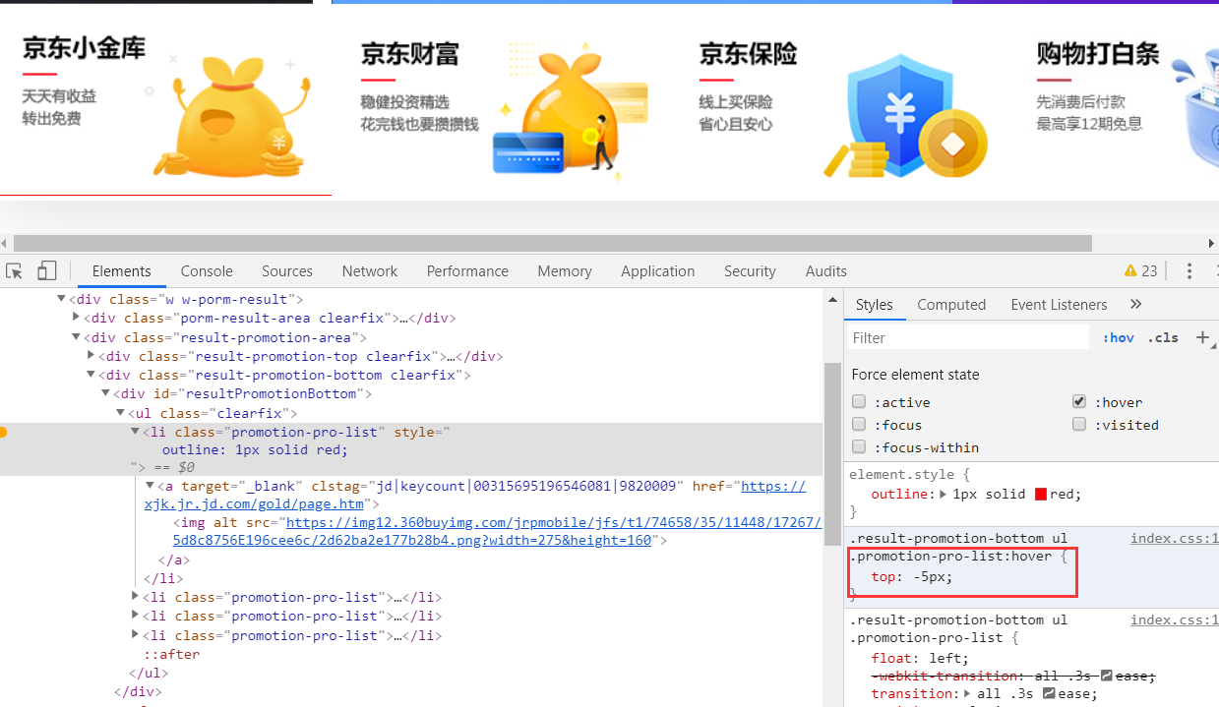This screenshot has height=707, width=1219.
Task: Select the Styles sidebar tab
Action: [874, 305]
